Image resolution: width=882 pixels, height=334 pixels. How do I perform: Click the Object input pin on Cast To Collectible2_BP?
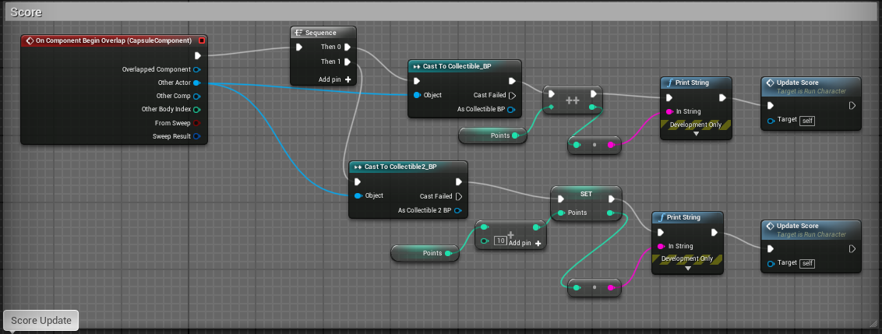click(358, 195)
